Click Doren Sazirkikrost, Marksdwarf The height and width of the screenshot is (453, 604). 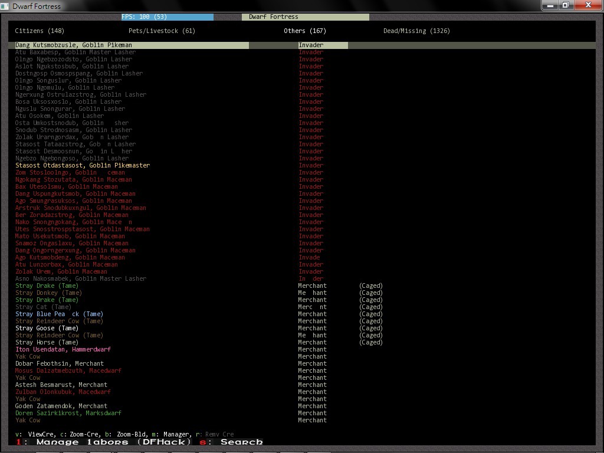(x=68, y=413)
